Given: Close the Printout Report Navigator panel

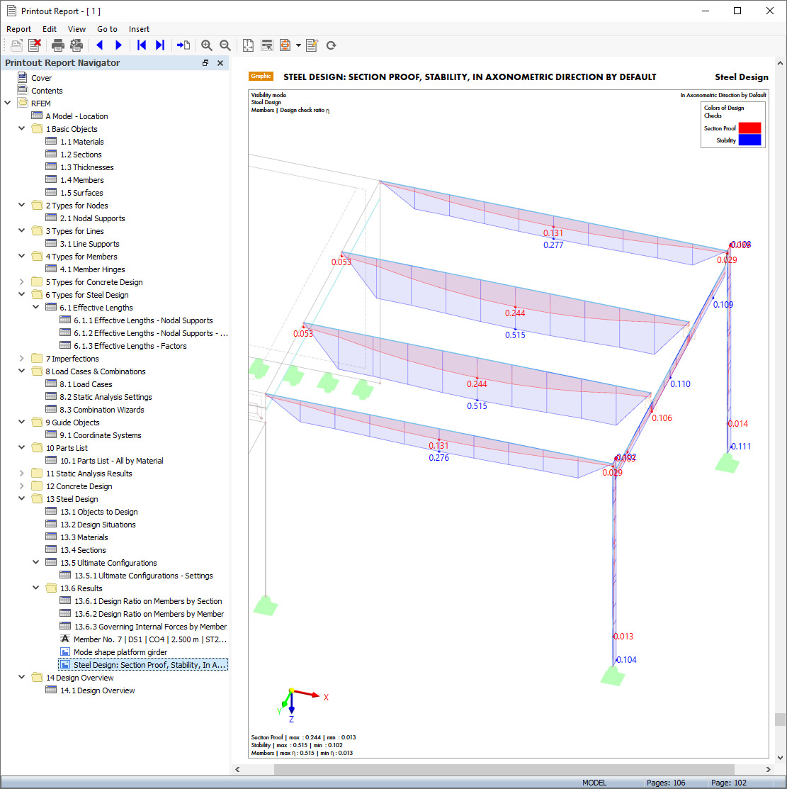Looking at the screenshot, I should (x=220, y=63).
